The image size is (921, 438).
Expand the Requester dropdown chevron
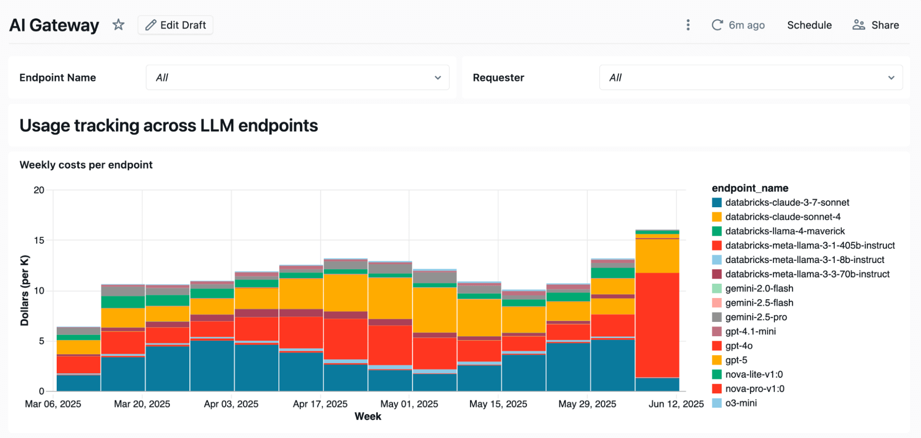(x=891, y=77)
